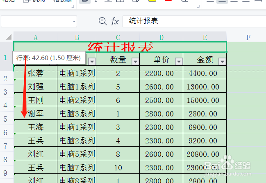Open the 单价 filter dropdown
The image size is (266, 183).
179,61
